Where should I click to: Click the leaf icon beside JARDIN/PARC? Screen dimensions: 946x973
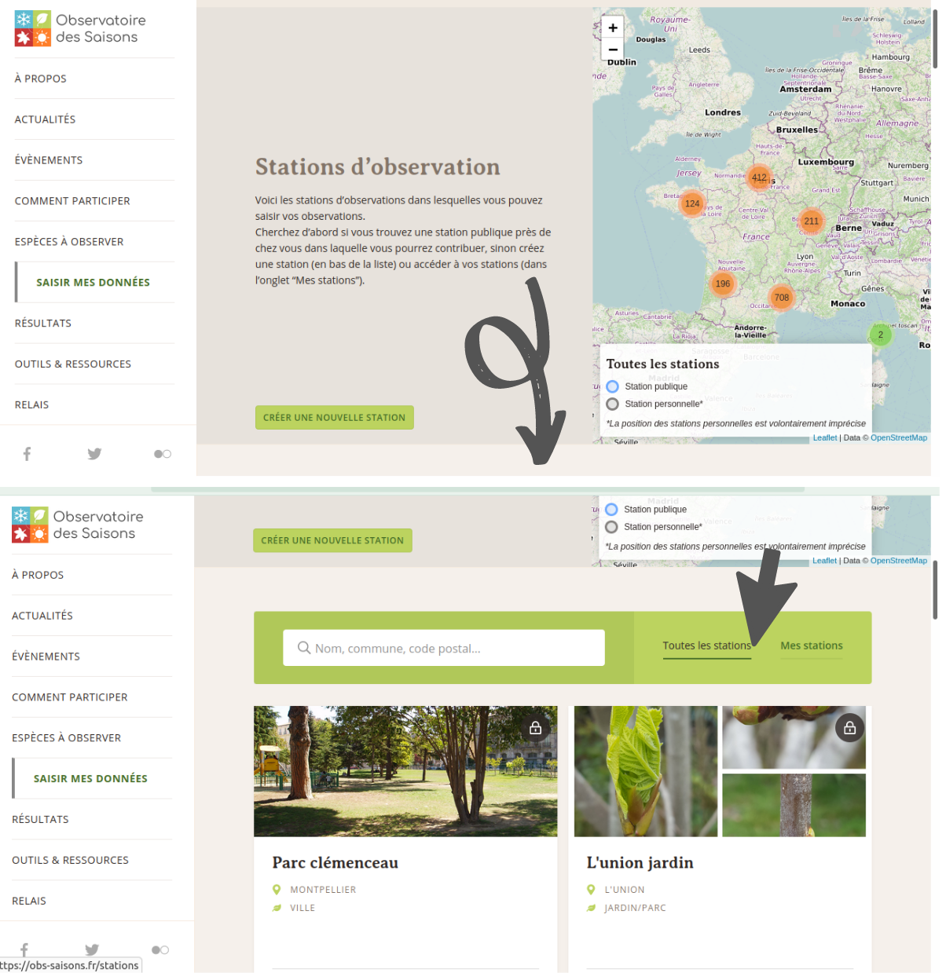(591, 908)
